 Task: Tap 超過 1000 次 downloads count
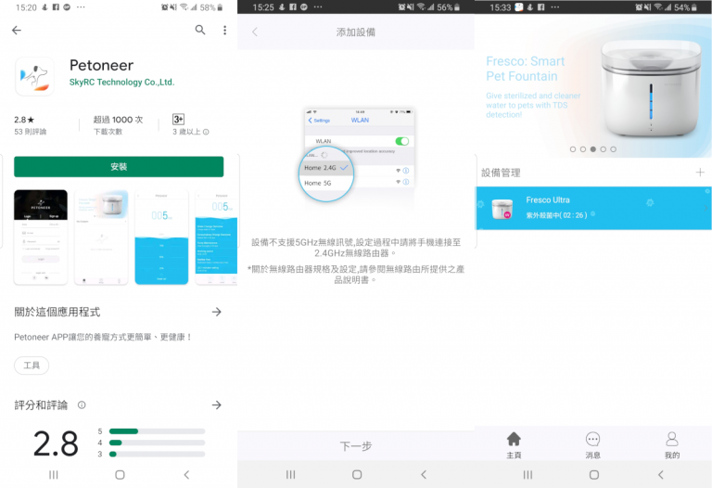[x=118, y=125]
